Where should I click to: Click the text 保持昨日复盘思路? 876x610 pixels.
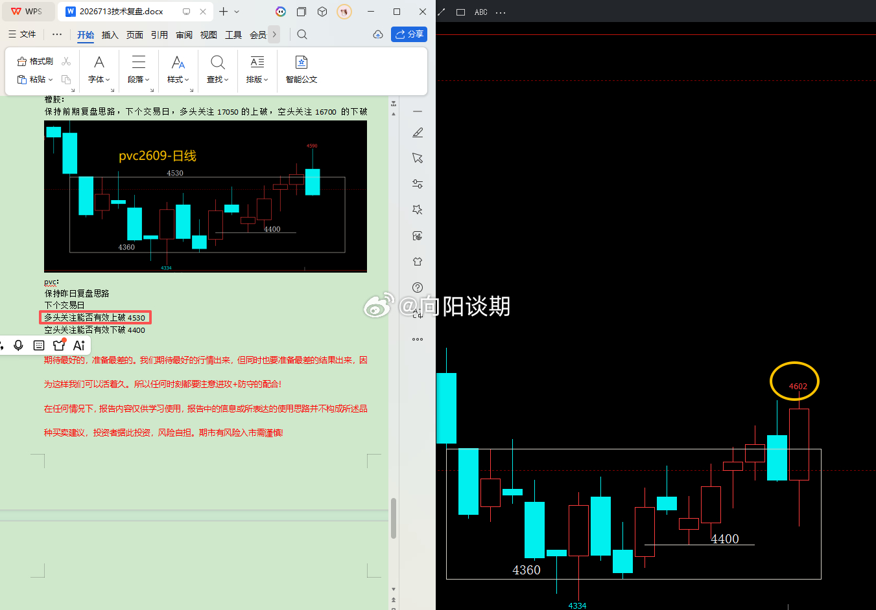click(77, 293)
